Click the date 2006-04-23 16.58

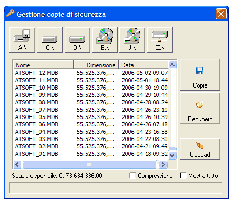145,132
